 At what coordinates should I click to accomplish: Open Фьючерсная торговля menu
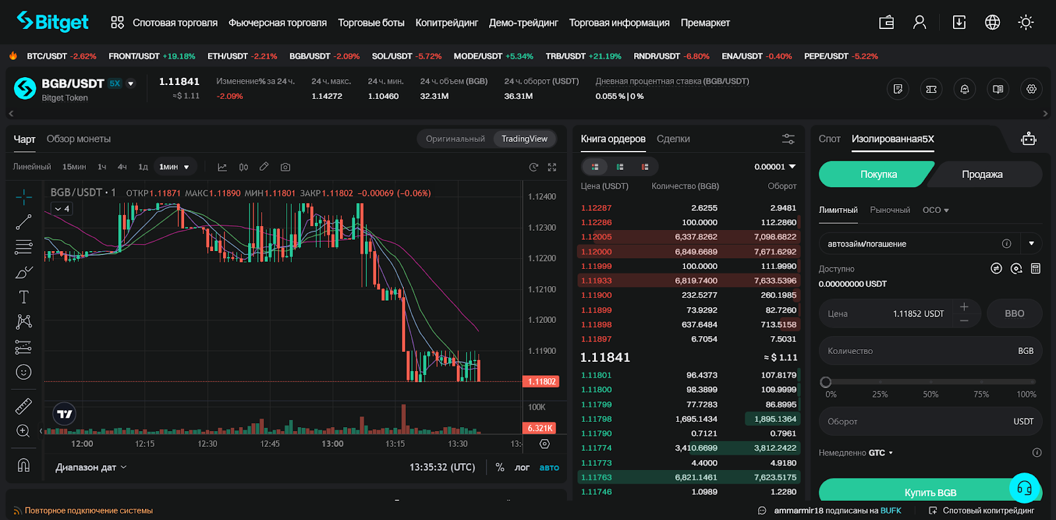[x=278, y=22]
